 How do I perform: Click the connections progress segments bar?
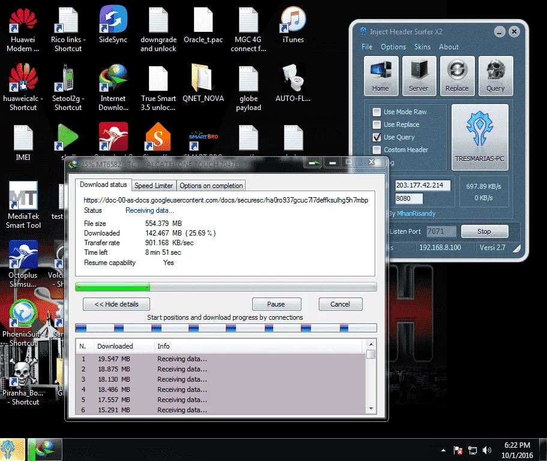point(226,328)
